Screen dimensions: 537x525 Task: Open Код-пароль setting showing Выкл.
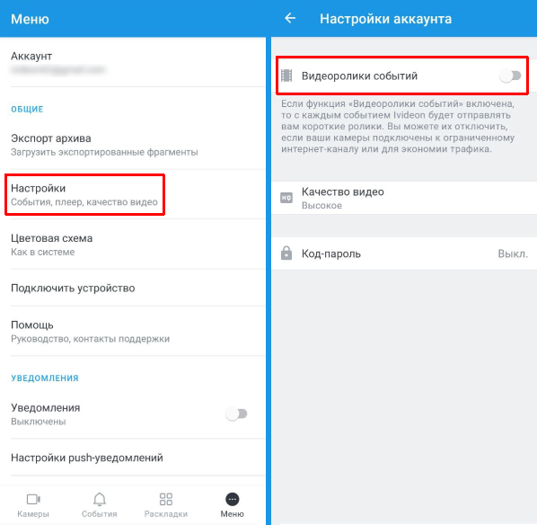pyautogui.click(x=404, y=254)
